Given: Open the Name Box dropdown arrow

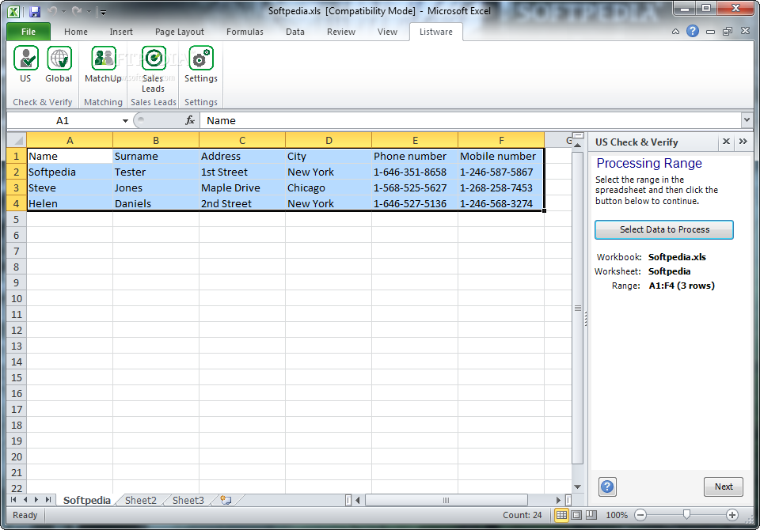Looking at the screenshot, I should coord(125,120).
